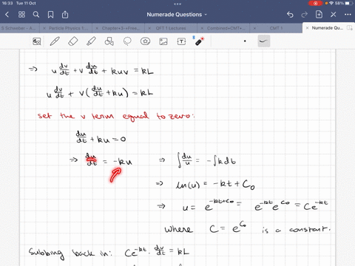This screenshot has height=266, width=355.
Task: Exit editing mode with X icon
Action: (x=334, y=15)
